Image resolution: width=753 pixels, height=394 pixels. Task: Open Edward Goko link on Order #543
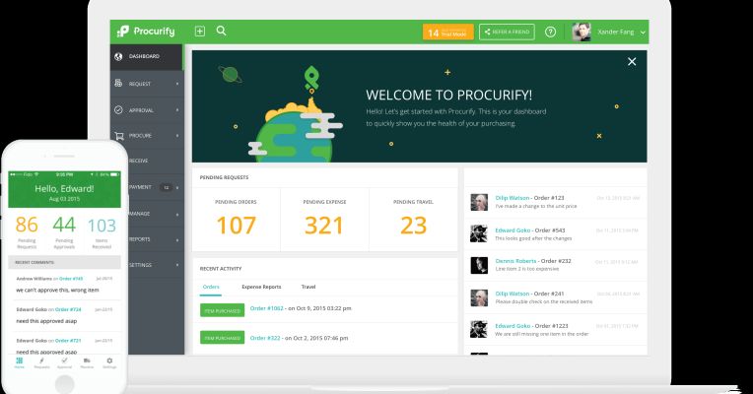click(x=513, y=230)
